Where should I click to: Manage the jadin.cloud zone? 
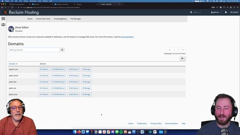86,76
